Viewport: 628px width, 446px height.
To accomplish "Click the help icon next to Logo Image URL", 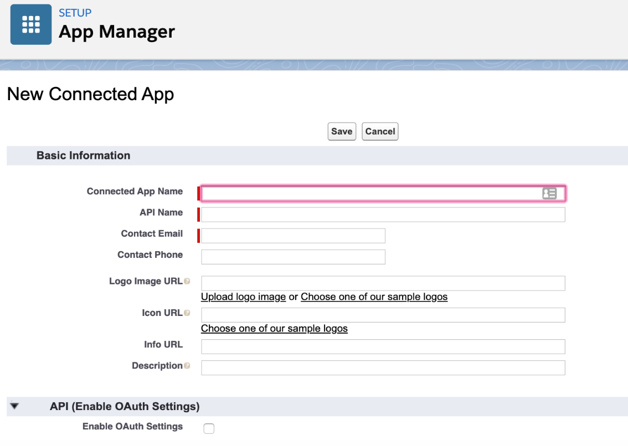I will click(x=188, y=281).
